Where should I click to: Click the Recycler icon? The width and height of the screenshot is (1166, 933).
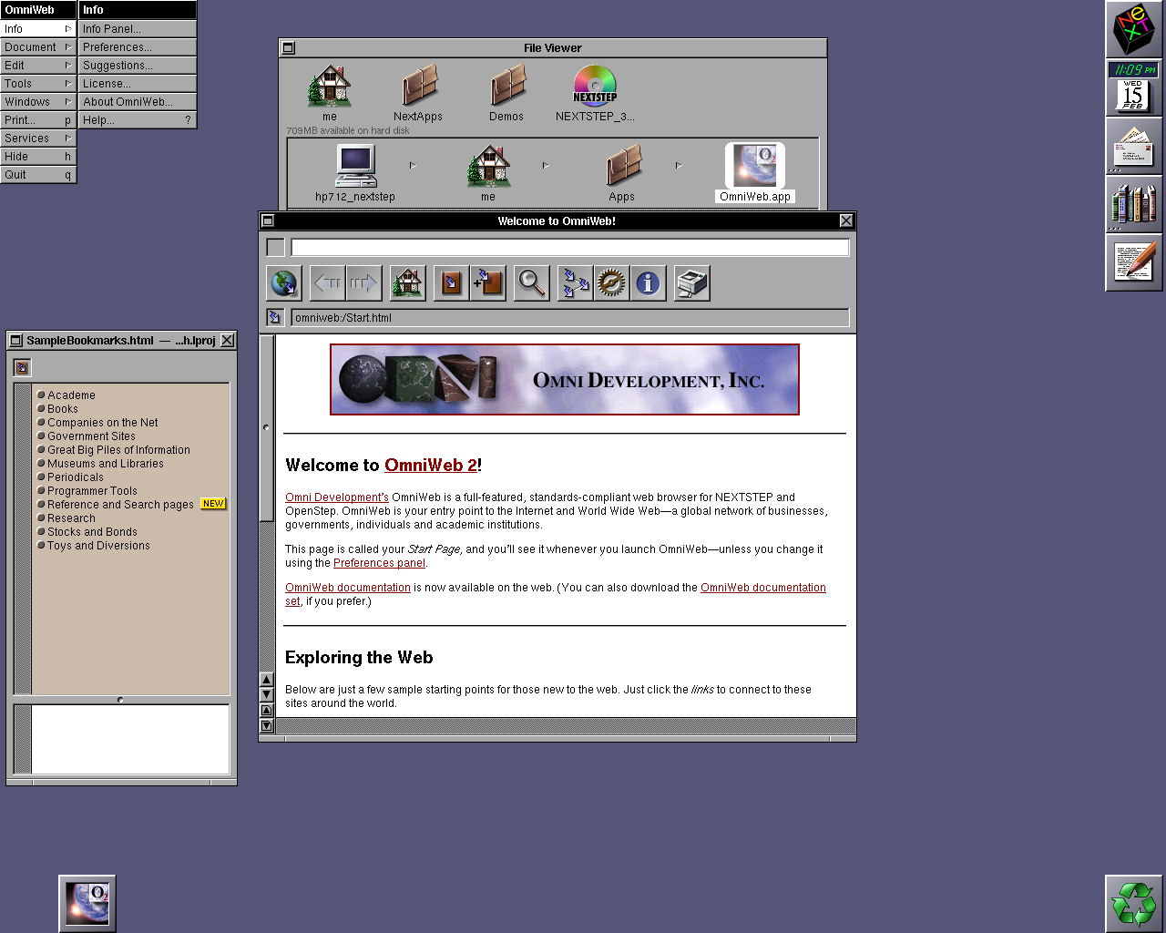(1134, 904)
